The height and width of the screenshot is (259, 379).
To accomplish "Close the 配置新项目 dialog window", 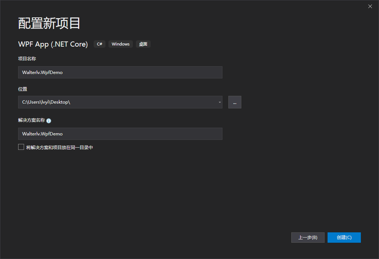I will (370, 6).
